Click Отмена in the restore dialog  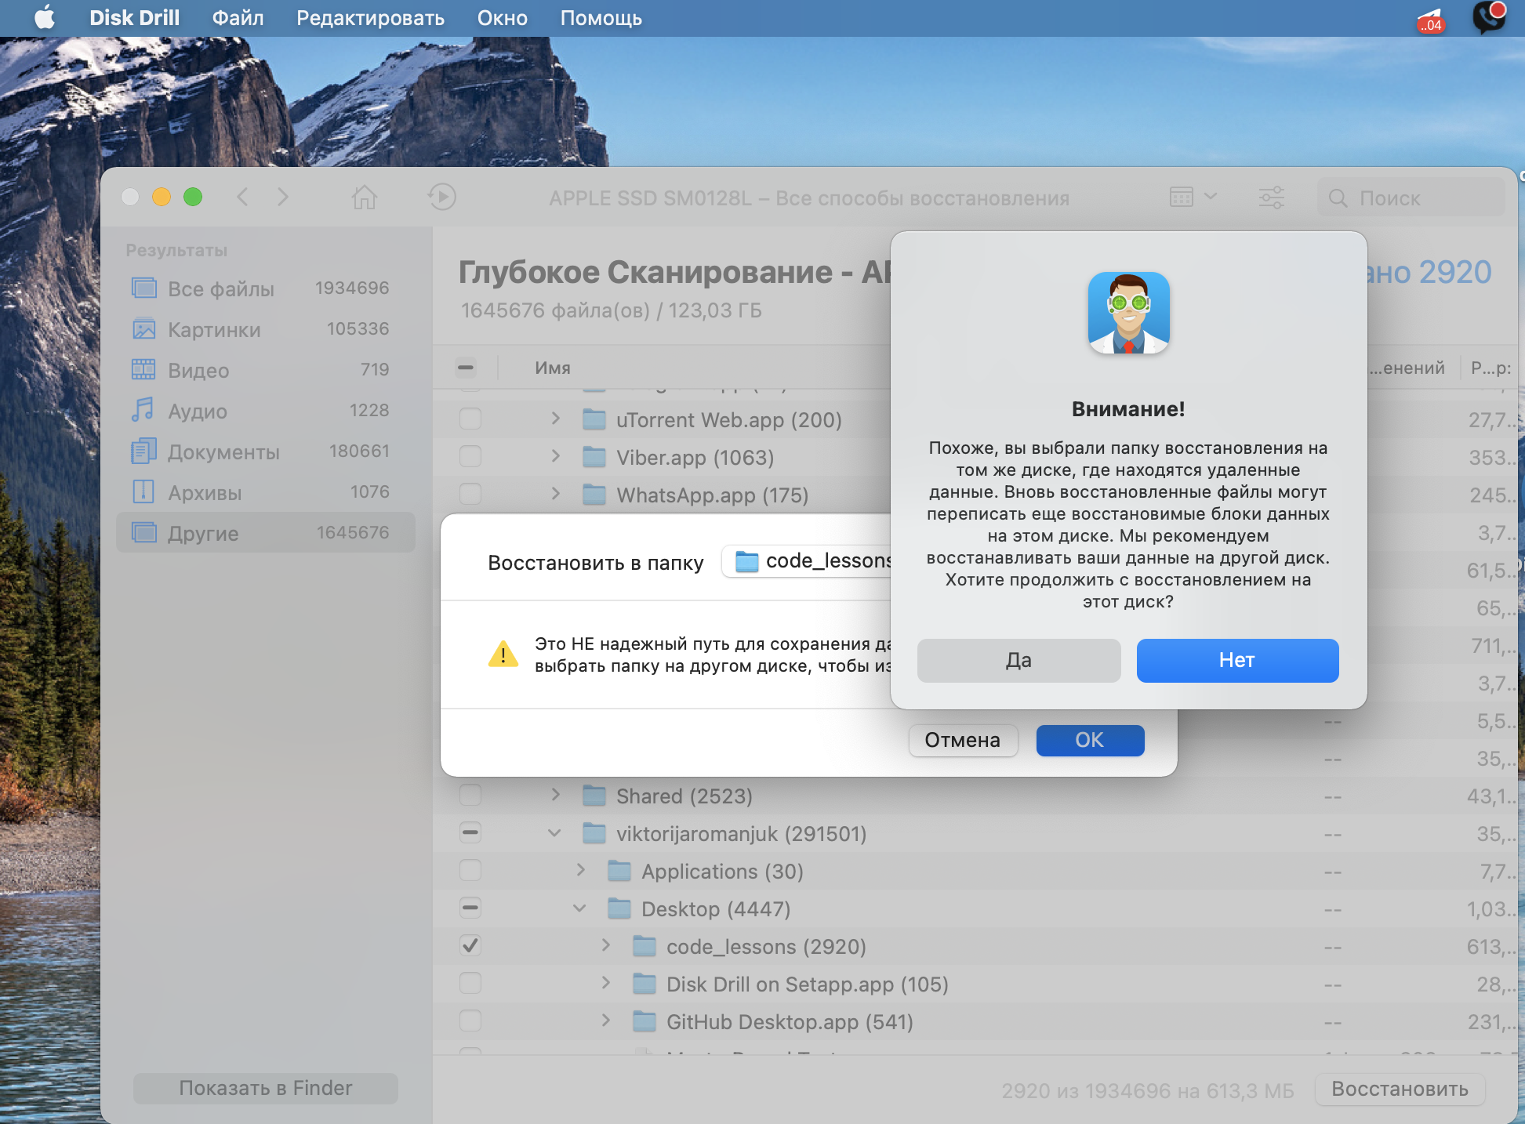click(x=963, y=740)
